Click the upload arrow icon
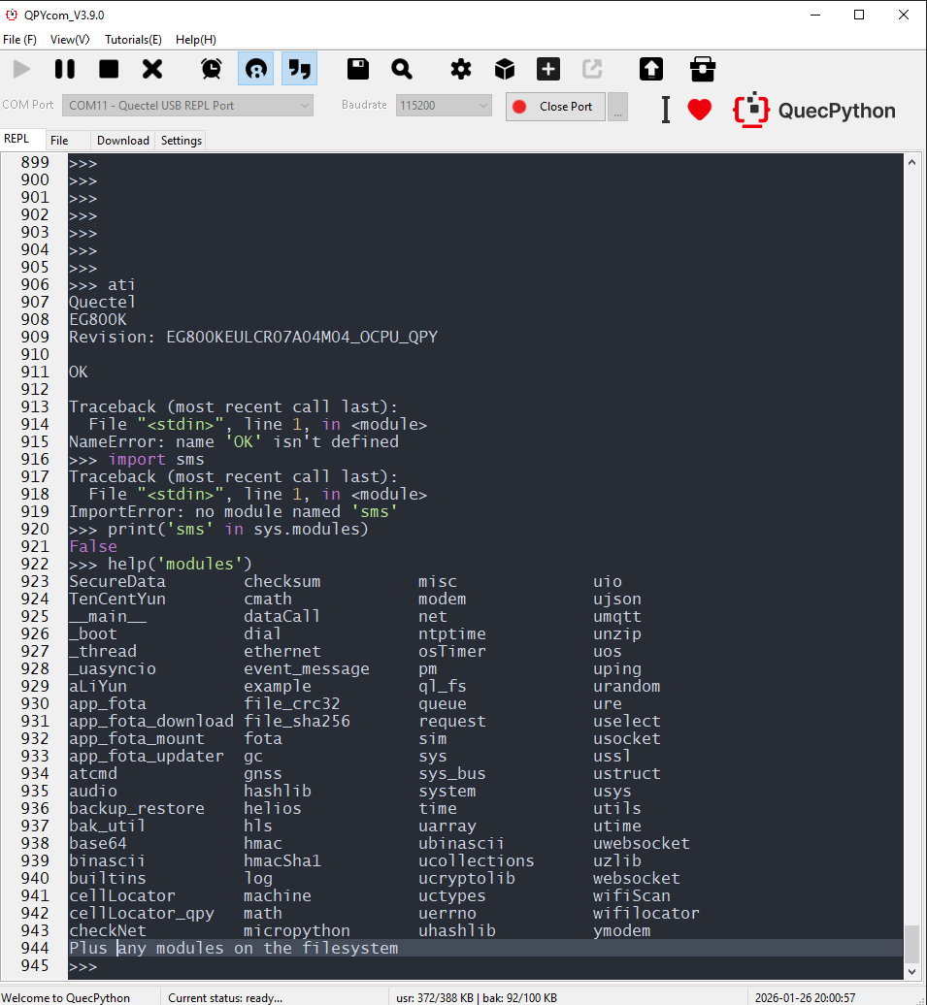This screenshot has height=1005, width=927. [x=651, y=69]
